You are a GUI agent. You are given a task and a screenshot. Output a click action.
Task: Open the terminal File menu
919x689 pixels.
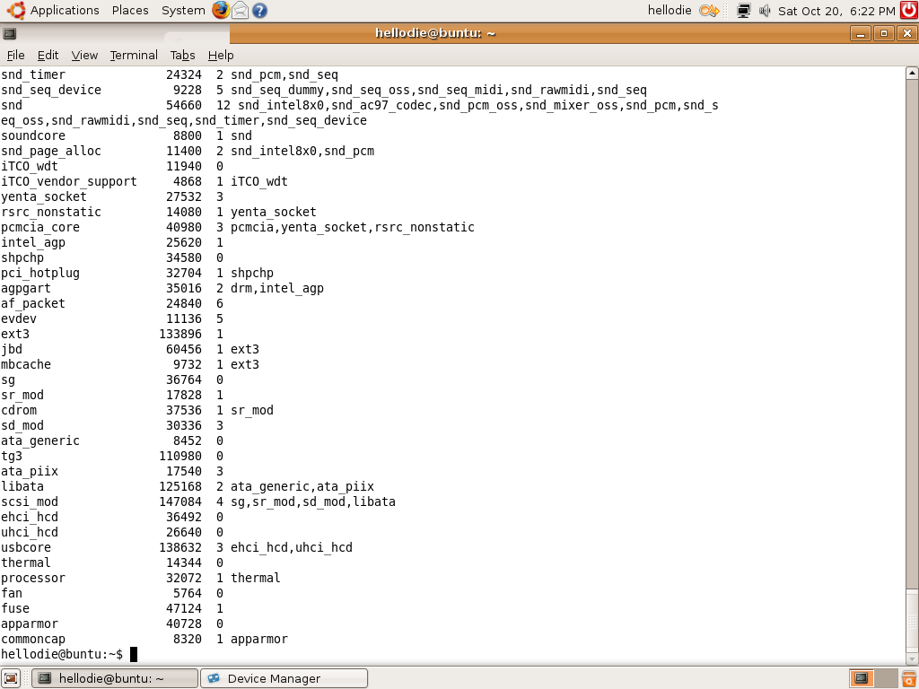pos(15,55)
